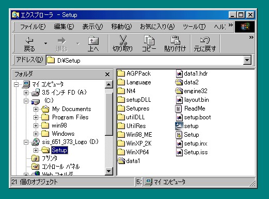Select Program Files in folder tree
The width and height of the screenshot is (269, 199).
70,117
